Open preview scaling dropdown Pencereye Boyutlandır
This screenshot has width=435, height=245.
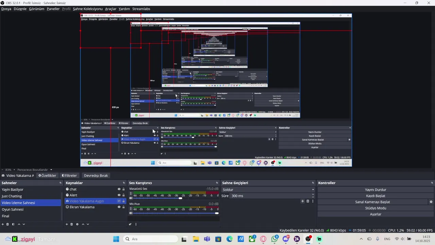click(x=35, y=170)
